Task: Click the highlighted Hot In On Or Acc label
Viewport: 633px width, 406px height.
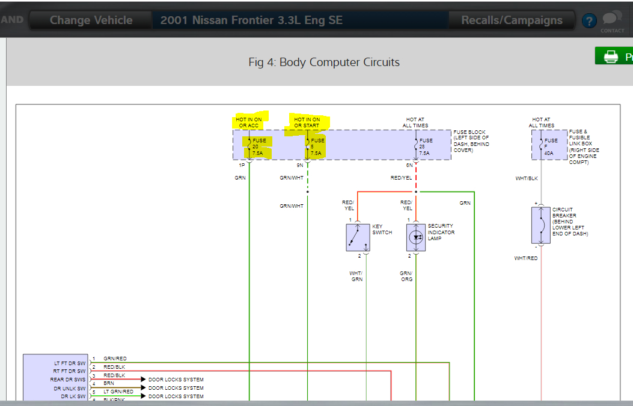Action: pyautogui.click(x=249, y=122)
